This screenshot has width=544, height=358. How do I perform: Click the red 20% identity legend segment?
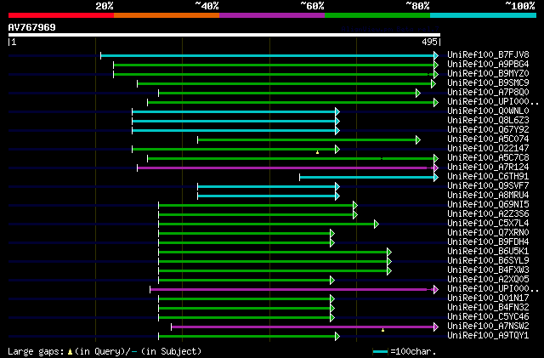[61, 15]
